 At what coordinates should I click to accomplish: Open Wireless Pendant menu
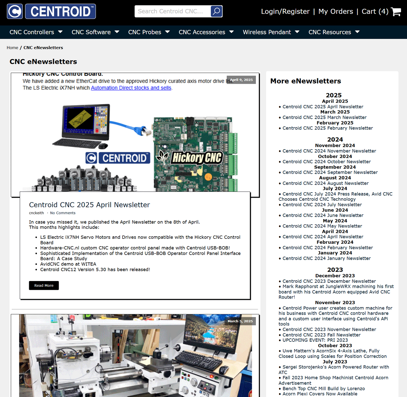pyautogui.click(x=267, y=32)
